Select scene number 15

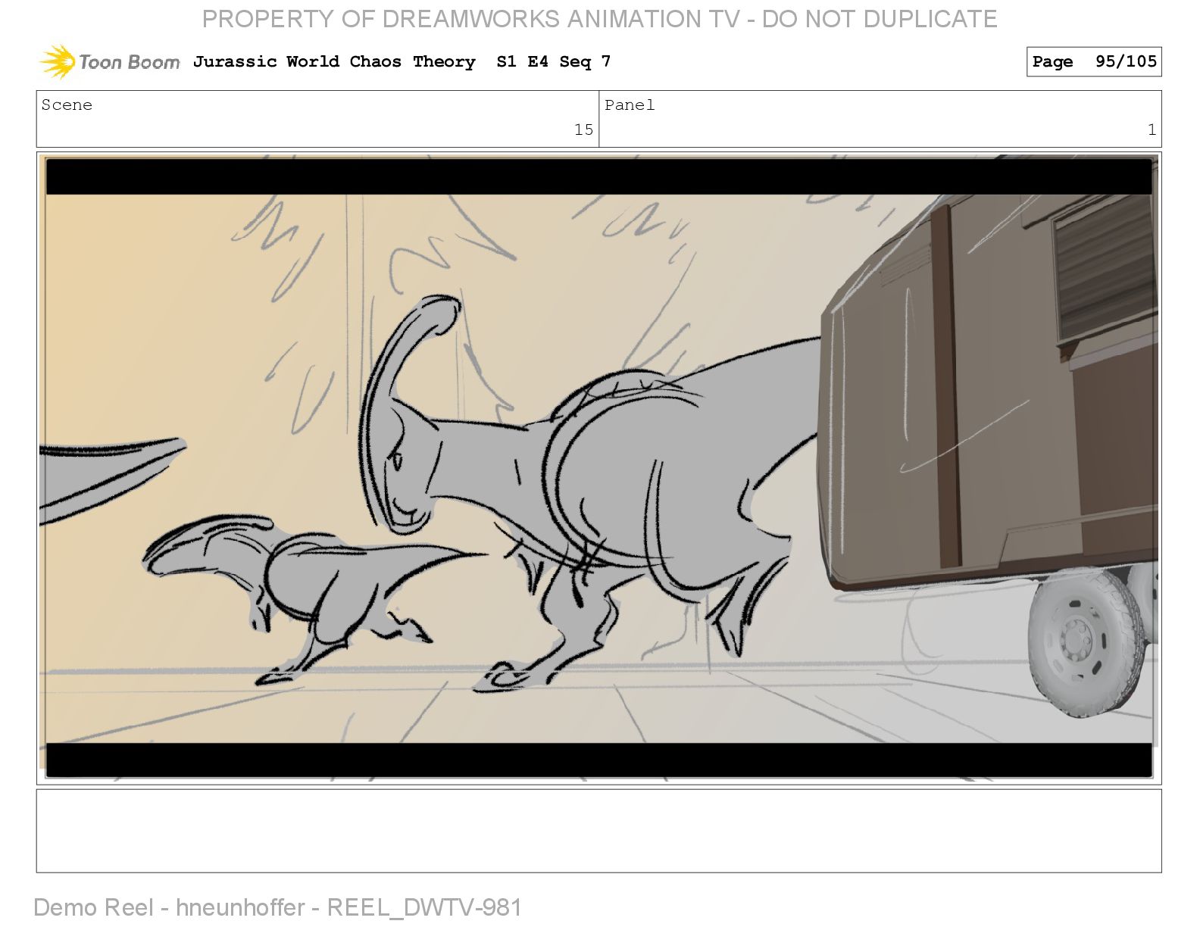pyautogui.click(x=583, y=130)
